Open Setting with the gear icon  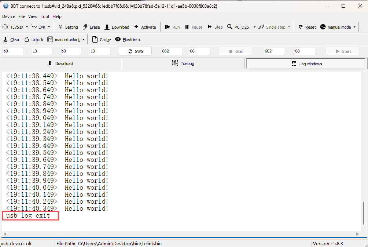click(60, 27)
